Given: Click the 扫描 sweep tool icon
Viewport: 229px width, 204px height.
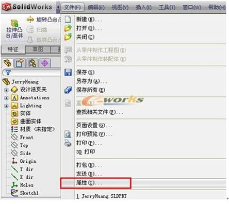Looking at the screenshot, I should (30, 30).
